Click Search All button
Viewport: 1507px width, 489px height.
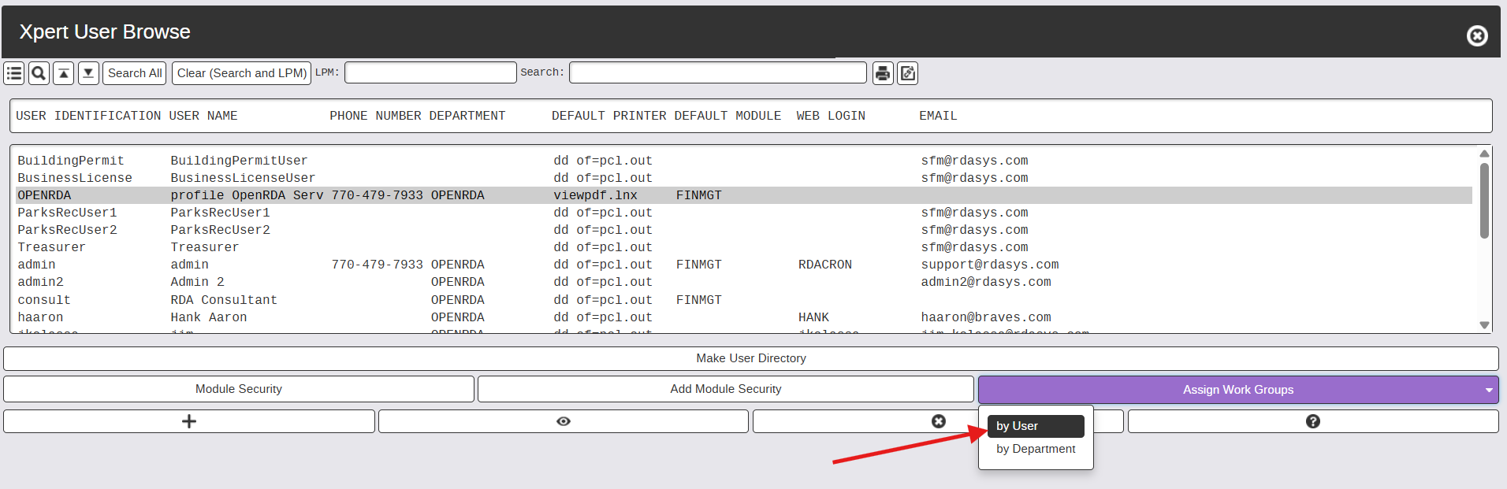[135, 73]
